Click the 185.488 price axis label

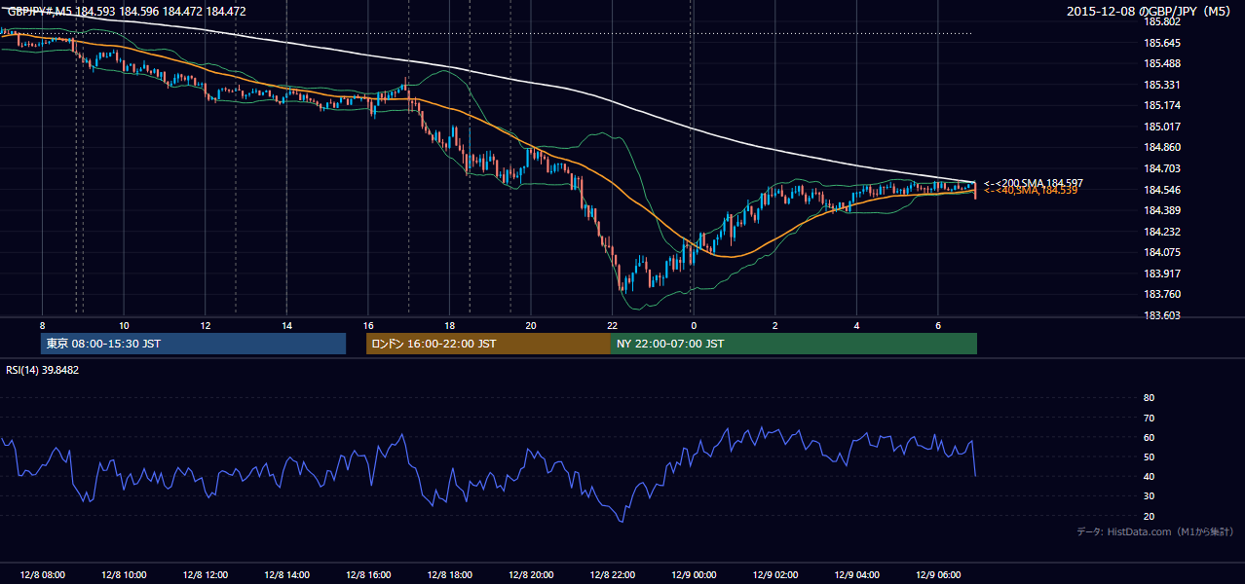click(1162, 63)
